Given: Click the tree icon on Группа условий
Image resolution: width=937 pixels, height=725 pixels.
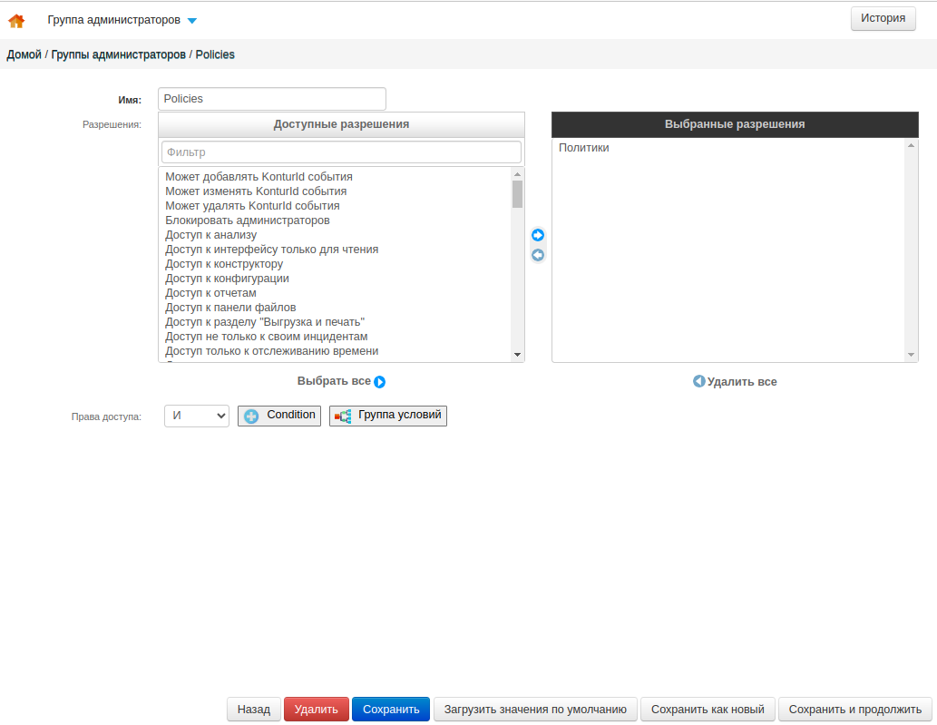Looking at the screenshot, I should [x=343, y=416].
